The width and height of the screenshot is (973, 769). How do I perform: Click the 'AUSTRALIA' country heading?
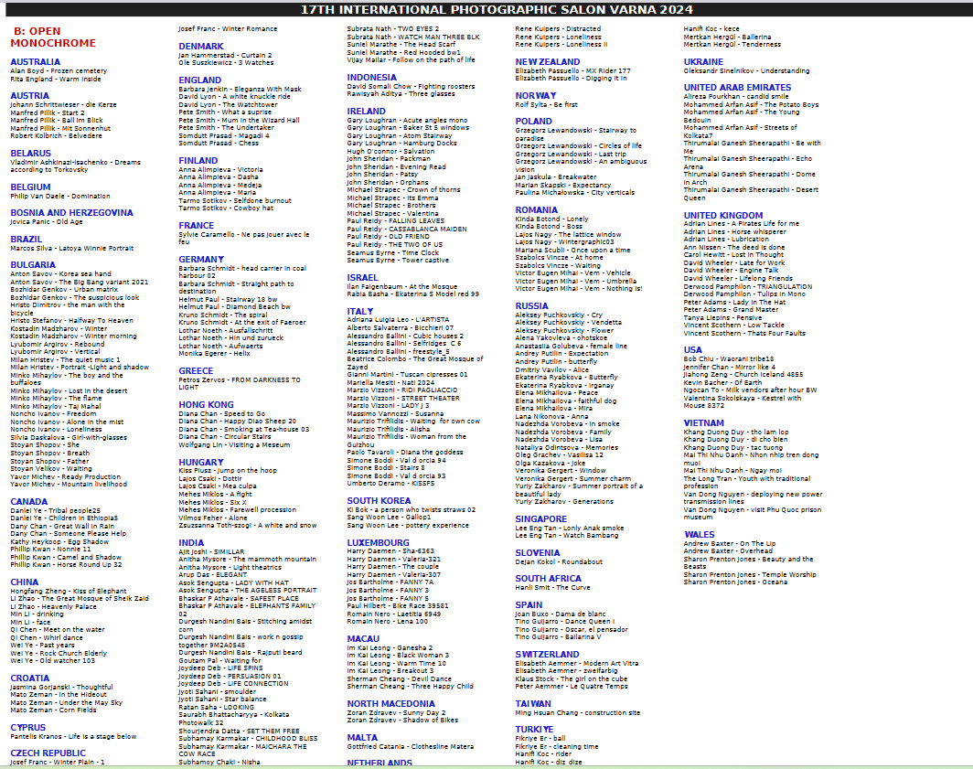(x=36, y=62)
